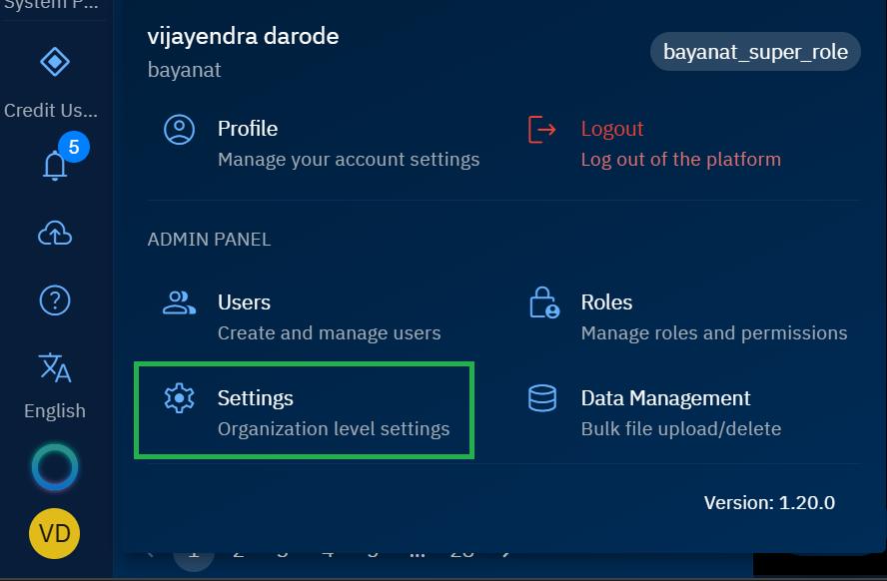Click the bayanat organization name

pos(184,71)
